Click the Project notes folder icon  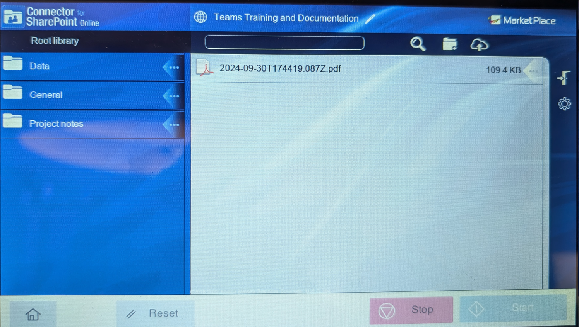point(13,121)
